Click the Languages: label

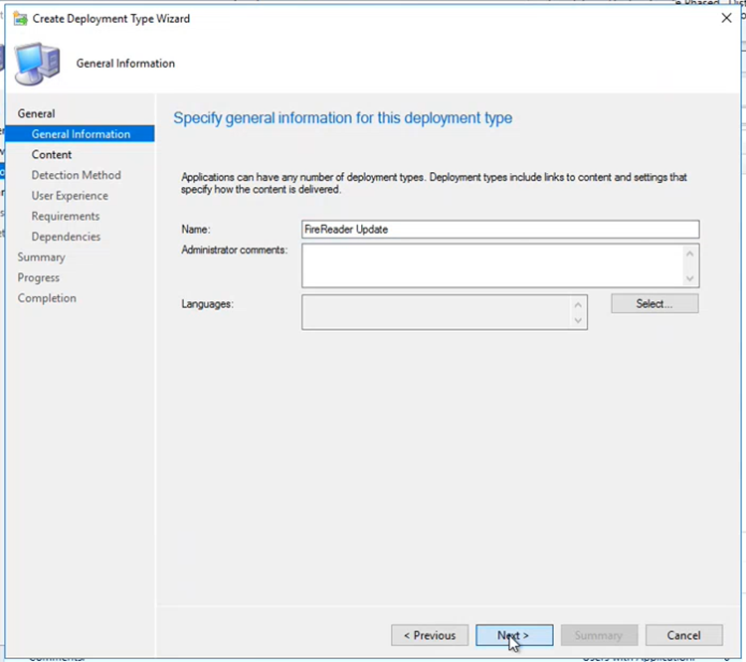point(207,304)
